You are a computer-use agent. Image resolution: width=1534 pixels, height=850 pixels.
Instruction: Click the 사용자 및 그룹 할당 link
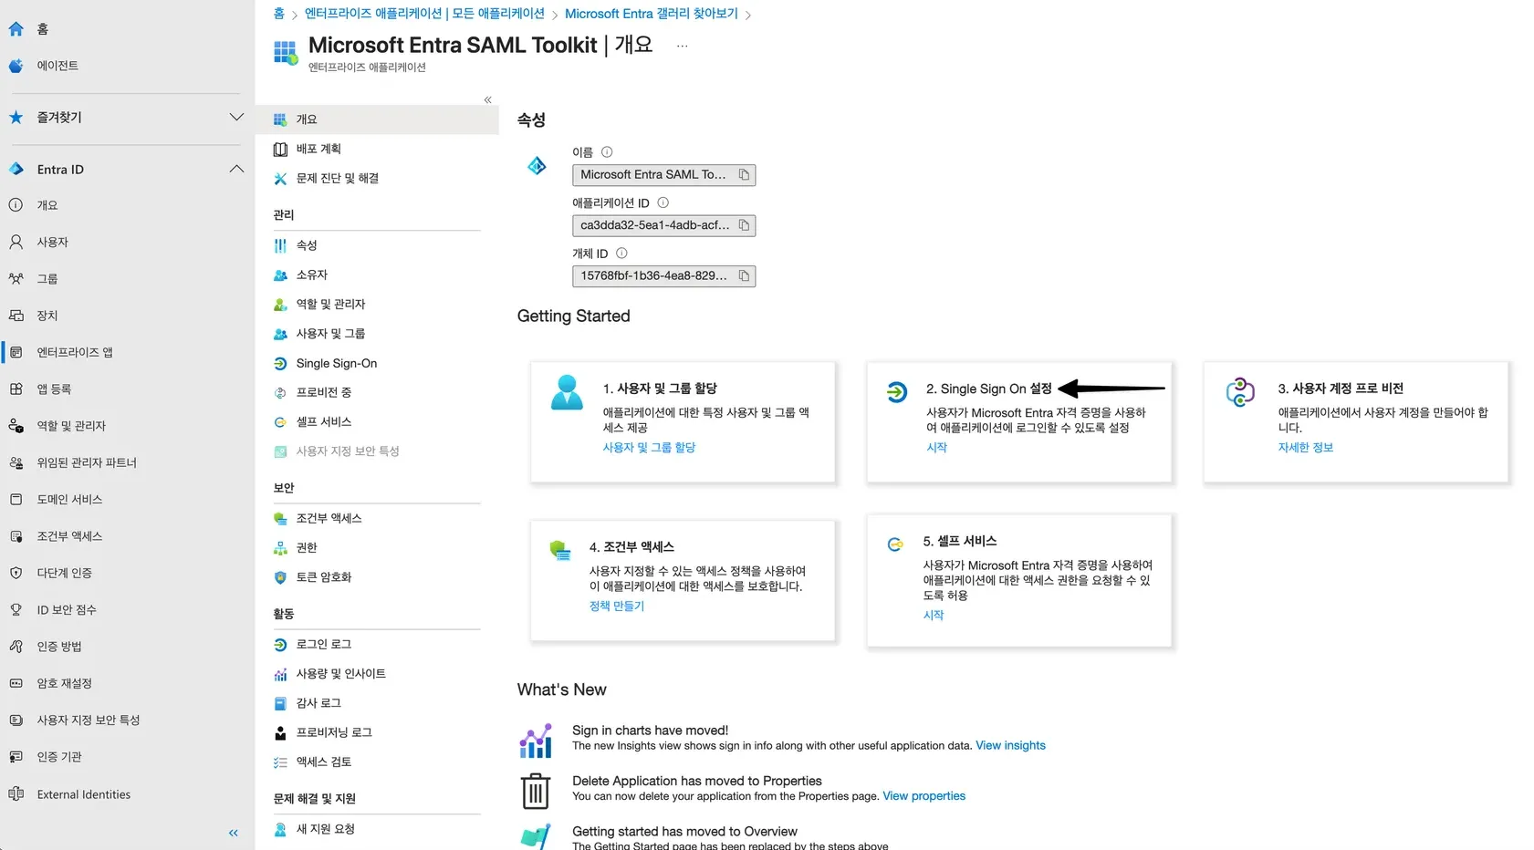click(649, 448)
